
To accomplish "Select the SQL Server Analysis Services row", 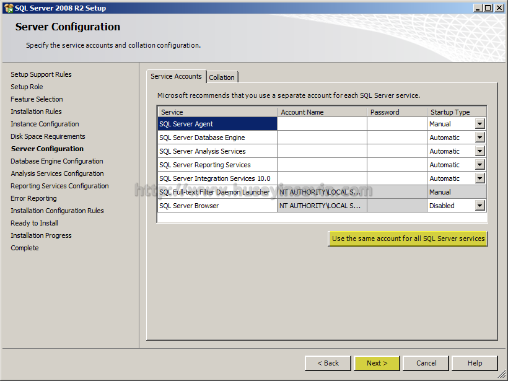I will (217, 151).
